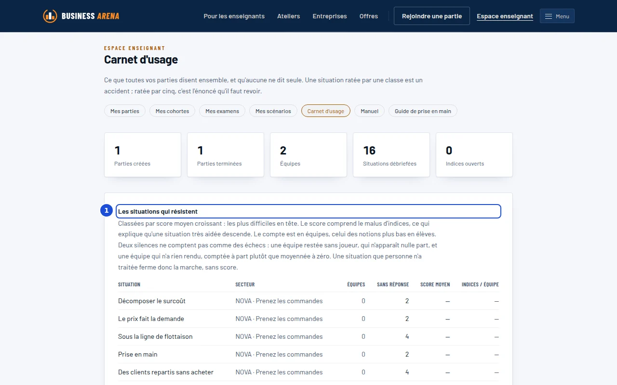Open Pour les enseignants navigation link

pyautogui.click(x=234, y=16)
